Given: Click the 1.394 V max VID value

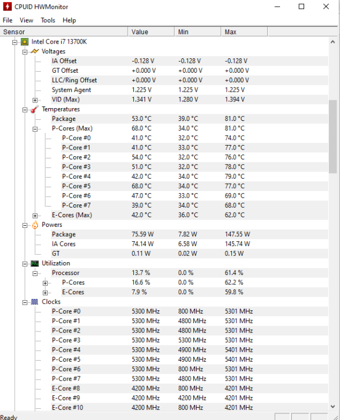Looking at the screenshot, I should tap(235, 100).
